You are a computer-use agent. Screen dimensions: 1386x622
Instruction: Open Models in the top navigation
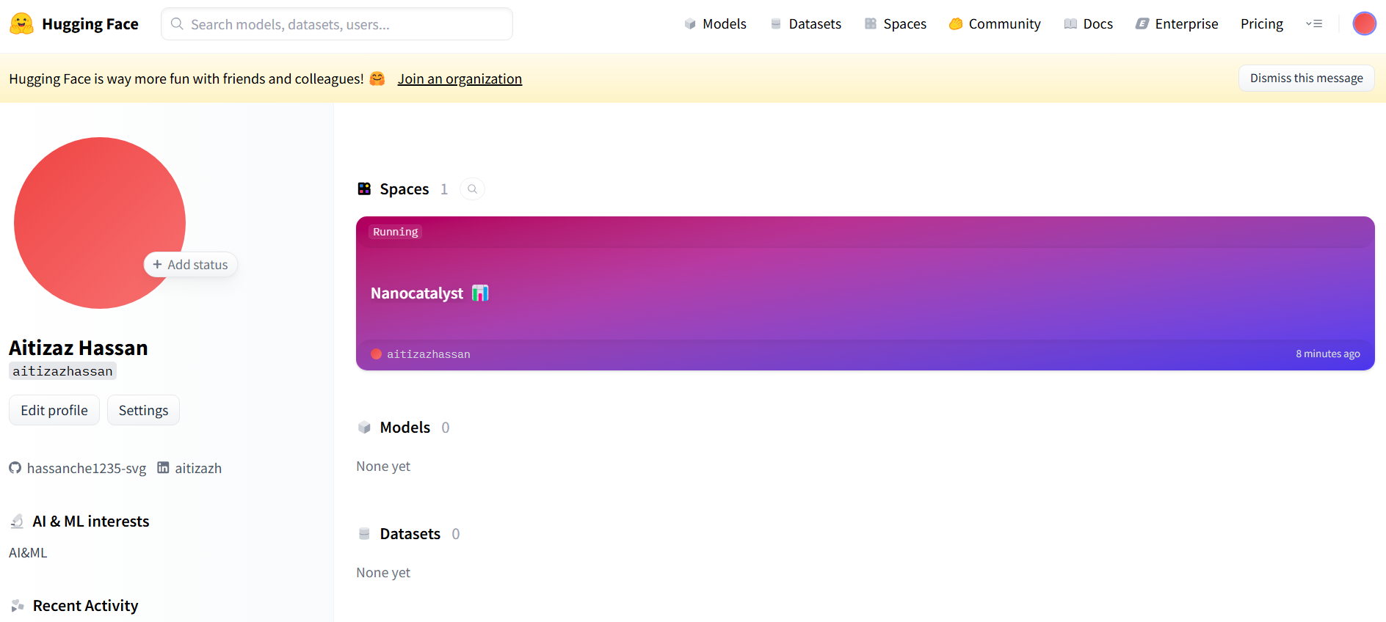[715, 24]
